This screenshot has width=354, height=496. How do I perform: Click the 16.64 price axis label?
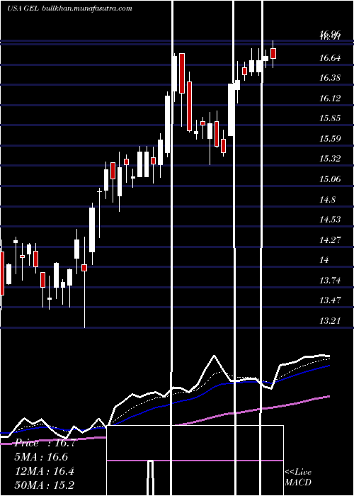pos(330,58)
